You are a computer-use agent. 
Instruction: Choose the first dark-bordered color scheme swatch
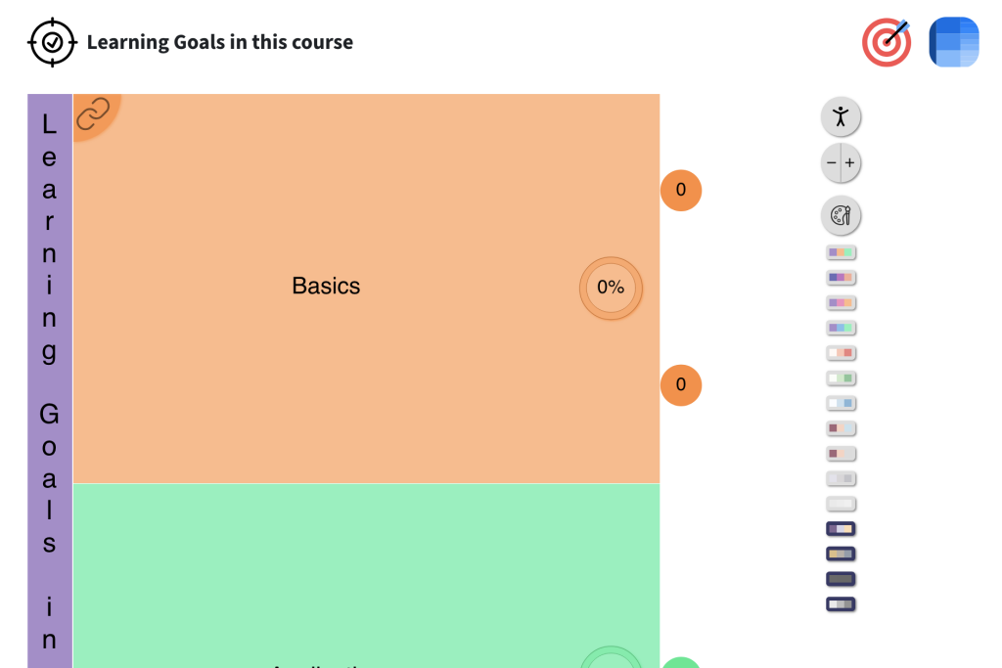point(841,529)
